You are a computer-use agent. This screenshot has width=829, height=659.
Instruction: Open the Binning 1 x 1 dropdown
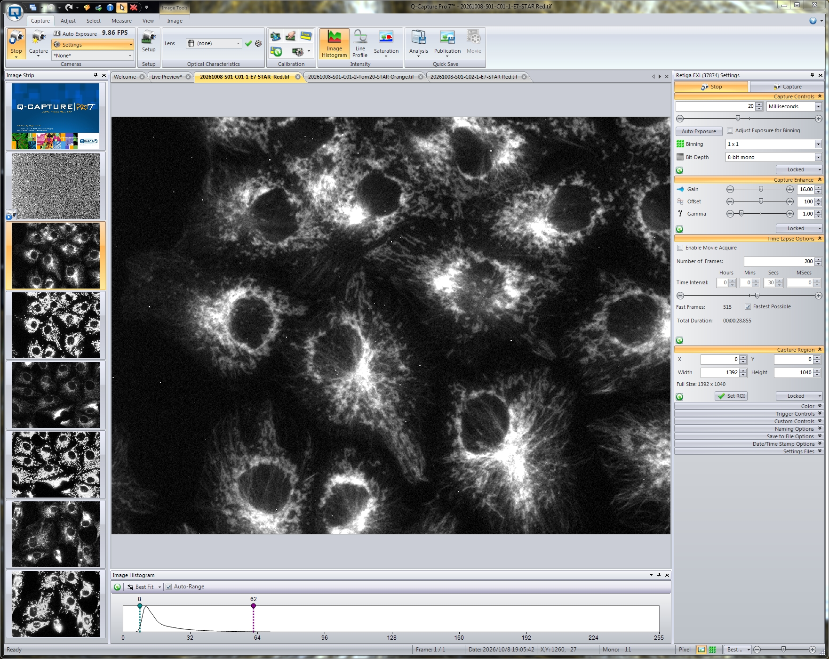[773, 144]
